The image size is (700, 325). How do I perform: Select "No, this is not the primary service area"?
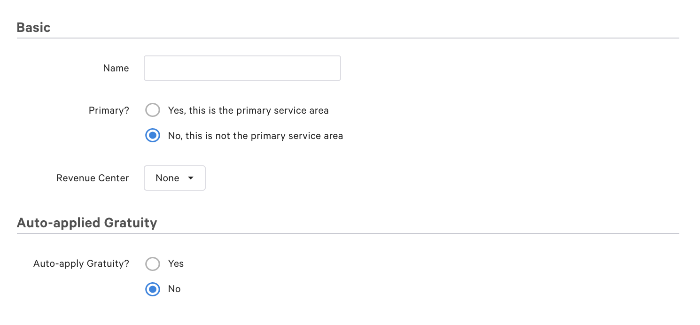pos(153,136)
